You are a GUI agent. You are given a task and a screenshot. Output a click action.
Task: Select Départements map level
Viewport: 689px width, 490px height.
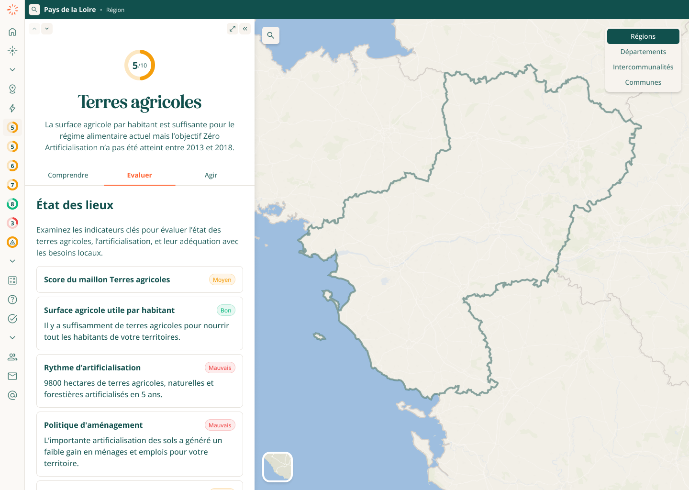click(643, 52)
